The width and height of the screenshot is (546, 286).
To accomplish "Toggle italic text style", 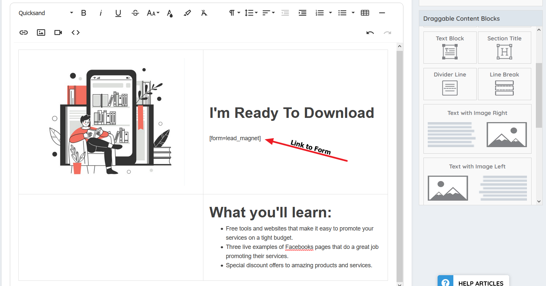I will coord(101,13).
